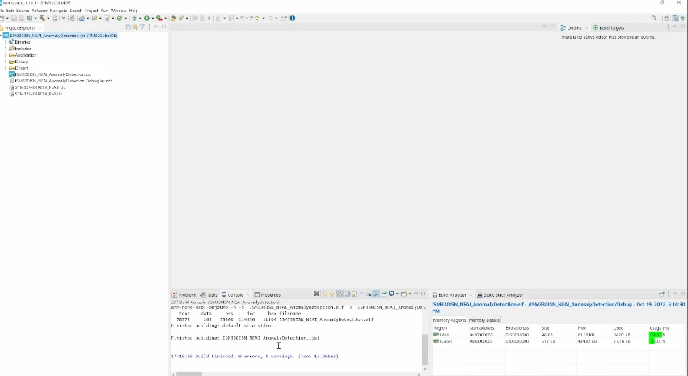
Task: Toggle Link with Editor in Project Explorer
Action: (x=135, y=27)
